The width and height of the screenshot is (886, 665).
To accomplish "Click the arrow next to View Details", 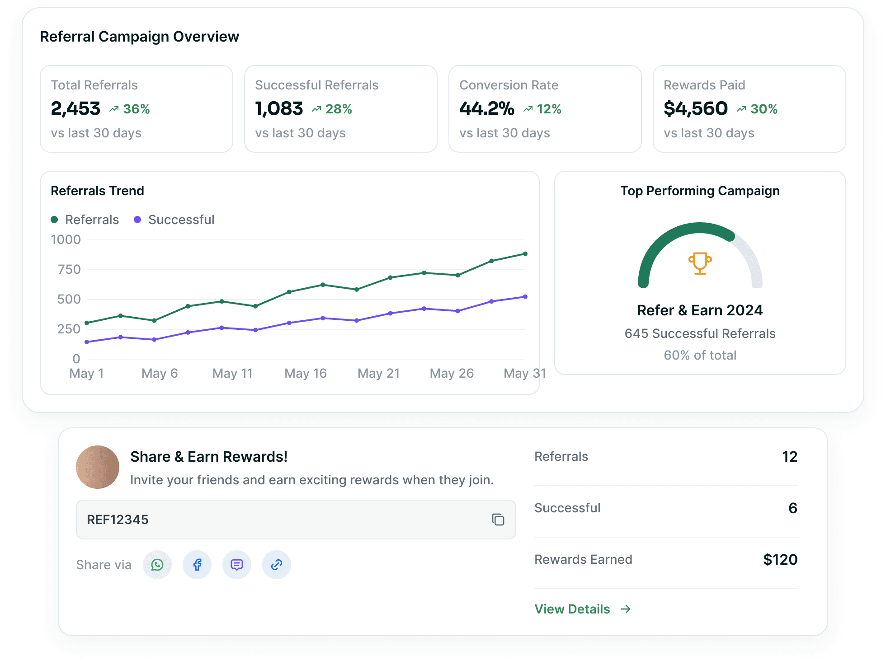I will pos(626,609).
